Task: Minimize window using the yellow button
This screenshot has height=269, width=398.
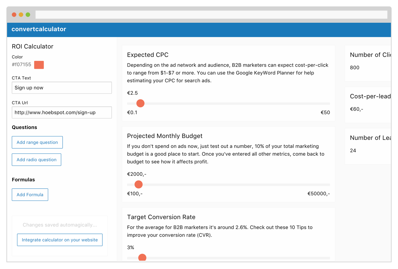Action: [21, 15]
